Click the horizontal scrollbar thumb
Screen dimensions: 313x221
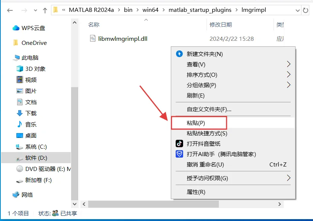point(153,204)
